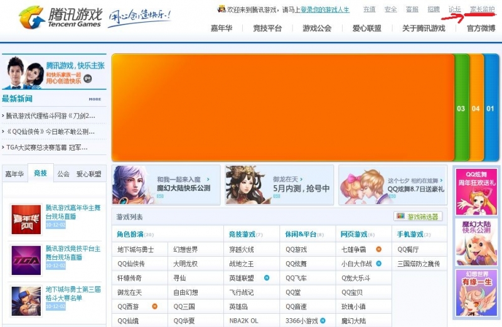
Task: Open 爱心联盟 in the top navigation
Action: (367, 28)
